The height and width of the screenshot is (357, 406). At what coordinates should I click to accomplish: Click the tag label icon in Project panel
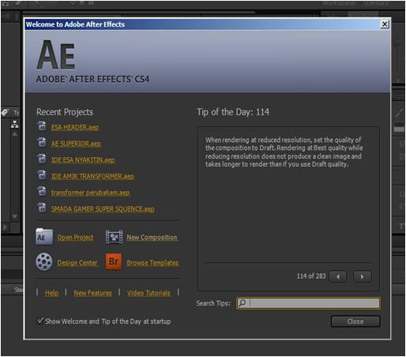click(5, 112)
